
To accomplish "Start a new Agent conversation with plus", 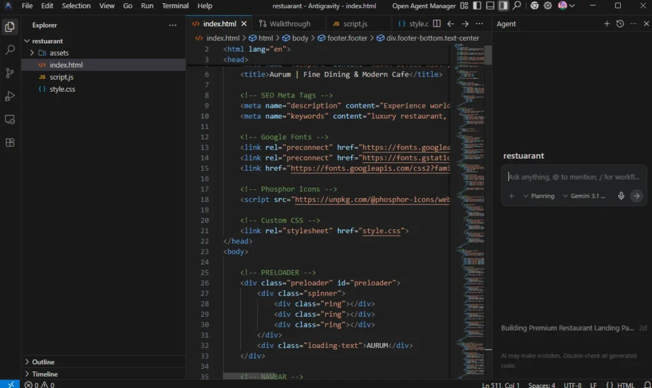I will coord(607,24).
